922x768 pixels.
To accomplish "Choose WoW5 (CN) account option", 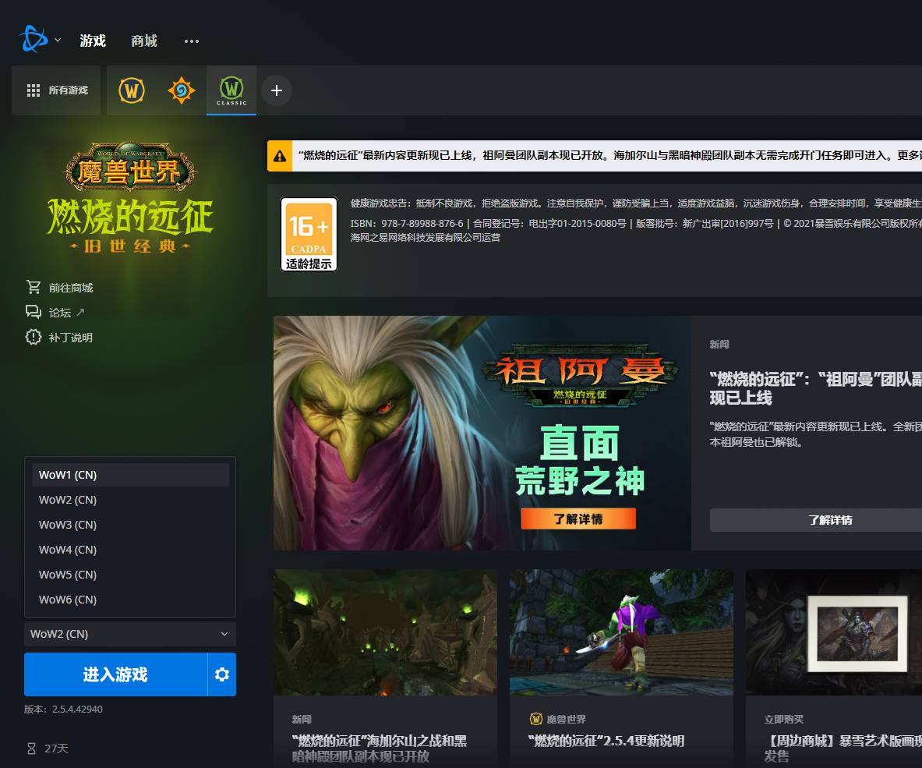I will 130,575.
